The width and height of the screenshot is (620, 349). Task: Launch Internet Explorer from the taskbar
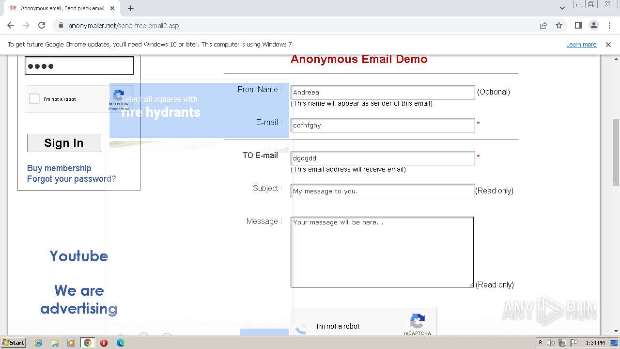point(38,343)
